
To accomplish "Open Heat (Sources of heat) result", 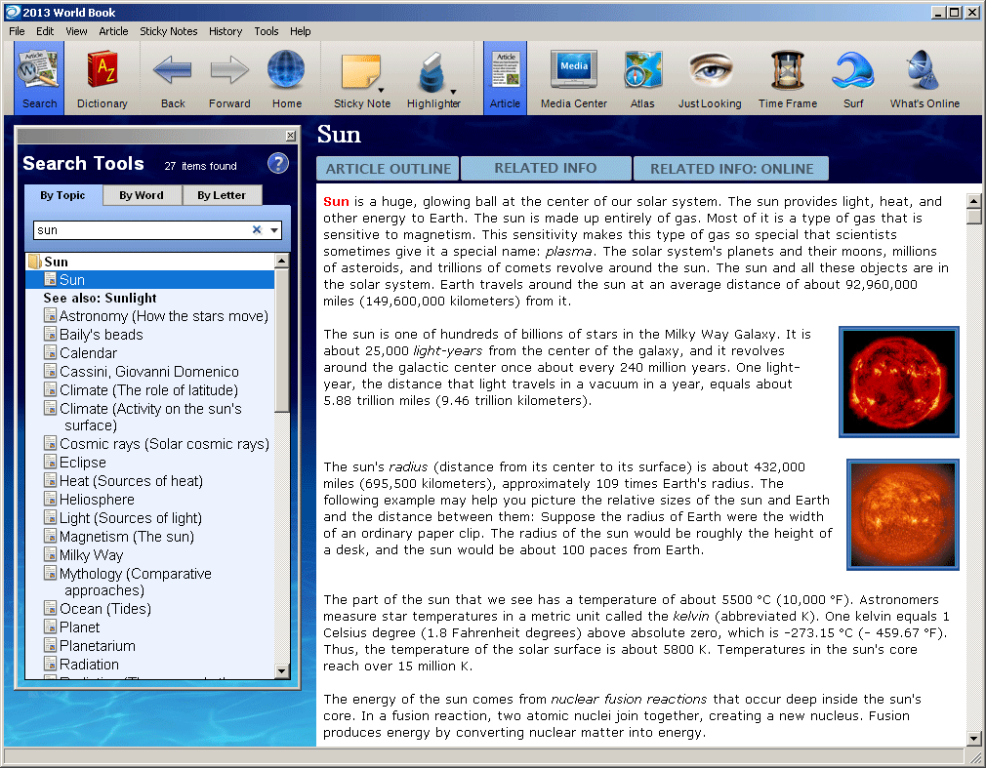I will tap(131, 481).
